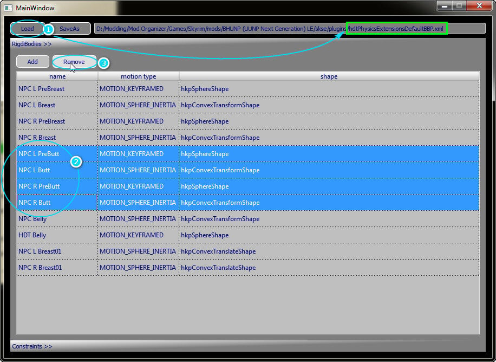The height and width of the screenshot is (362, 496).
Task: Select the NPC L PreBreast row name
Action: pyautogui.click(x=57, y=89)
